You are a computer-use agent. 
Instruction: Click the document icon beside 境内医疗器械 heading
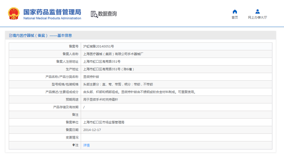point(10,35)
